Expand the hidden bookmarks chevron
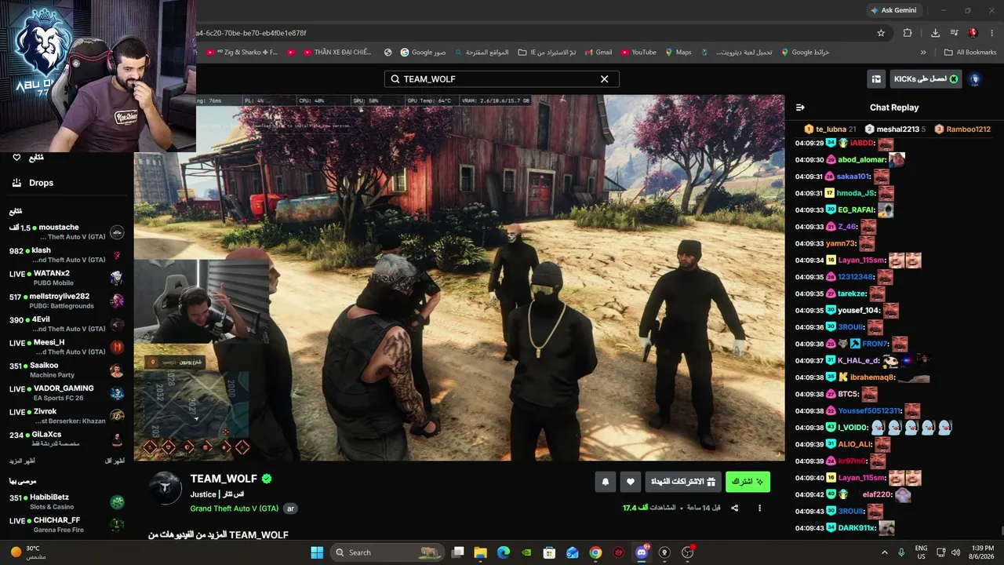 [923, 53]
